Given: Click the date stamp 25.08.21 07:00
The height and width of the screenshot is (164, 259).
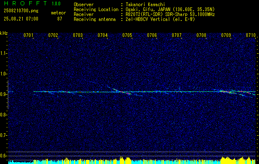Looking at the screenshot, I should (21, 19).
